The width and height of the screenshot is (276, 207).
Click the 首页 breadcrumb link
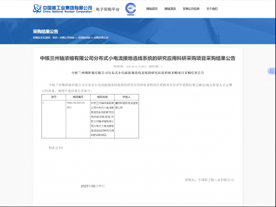coord(55,38)
